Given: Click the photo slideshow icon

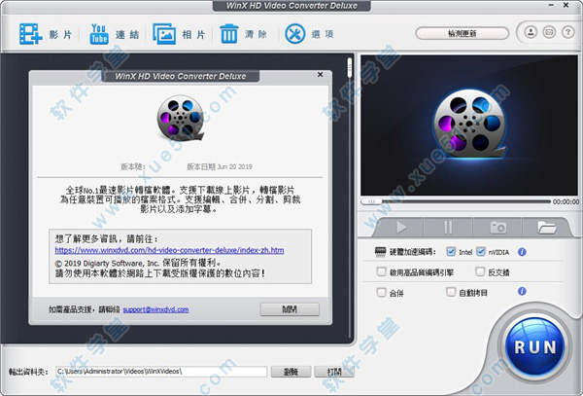Looking at the screenshot, I should tap(164, 34).
